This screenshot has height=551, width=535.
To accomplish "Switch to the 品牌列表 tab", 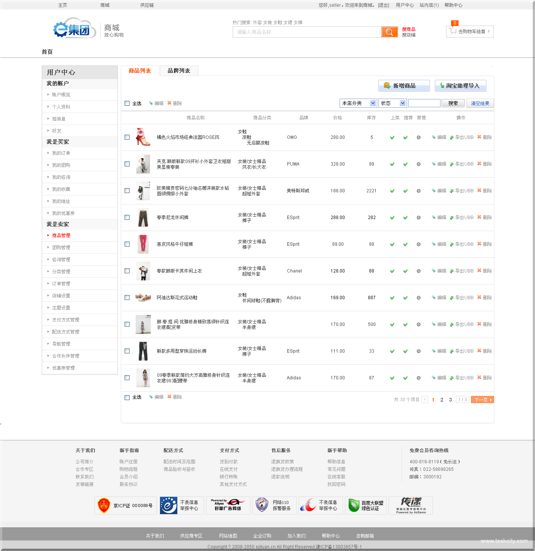I will (178, 70).
